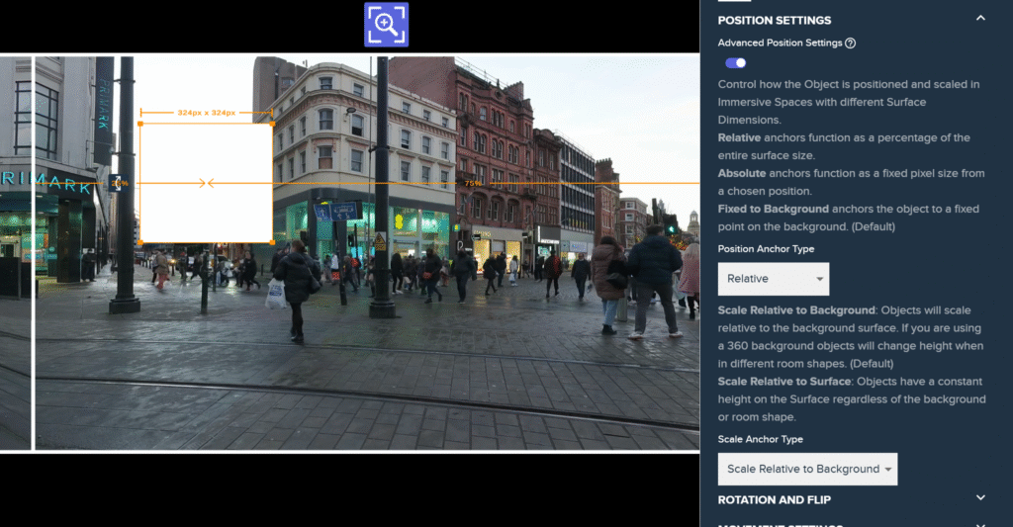Screen dimensions: 1013x527
Task: Click the 75% right anchor percentage label
Action: 473,183
